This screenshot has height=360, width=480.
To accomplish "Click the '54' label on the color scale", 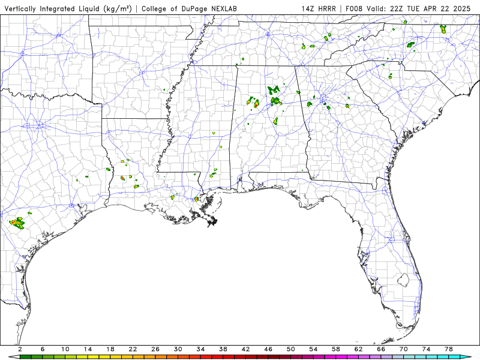I will (x=313, y=349).
